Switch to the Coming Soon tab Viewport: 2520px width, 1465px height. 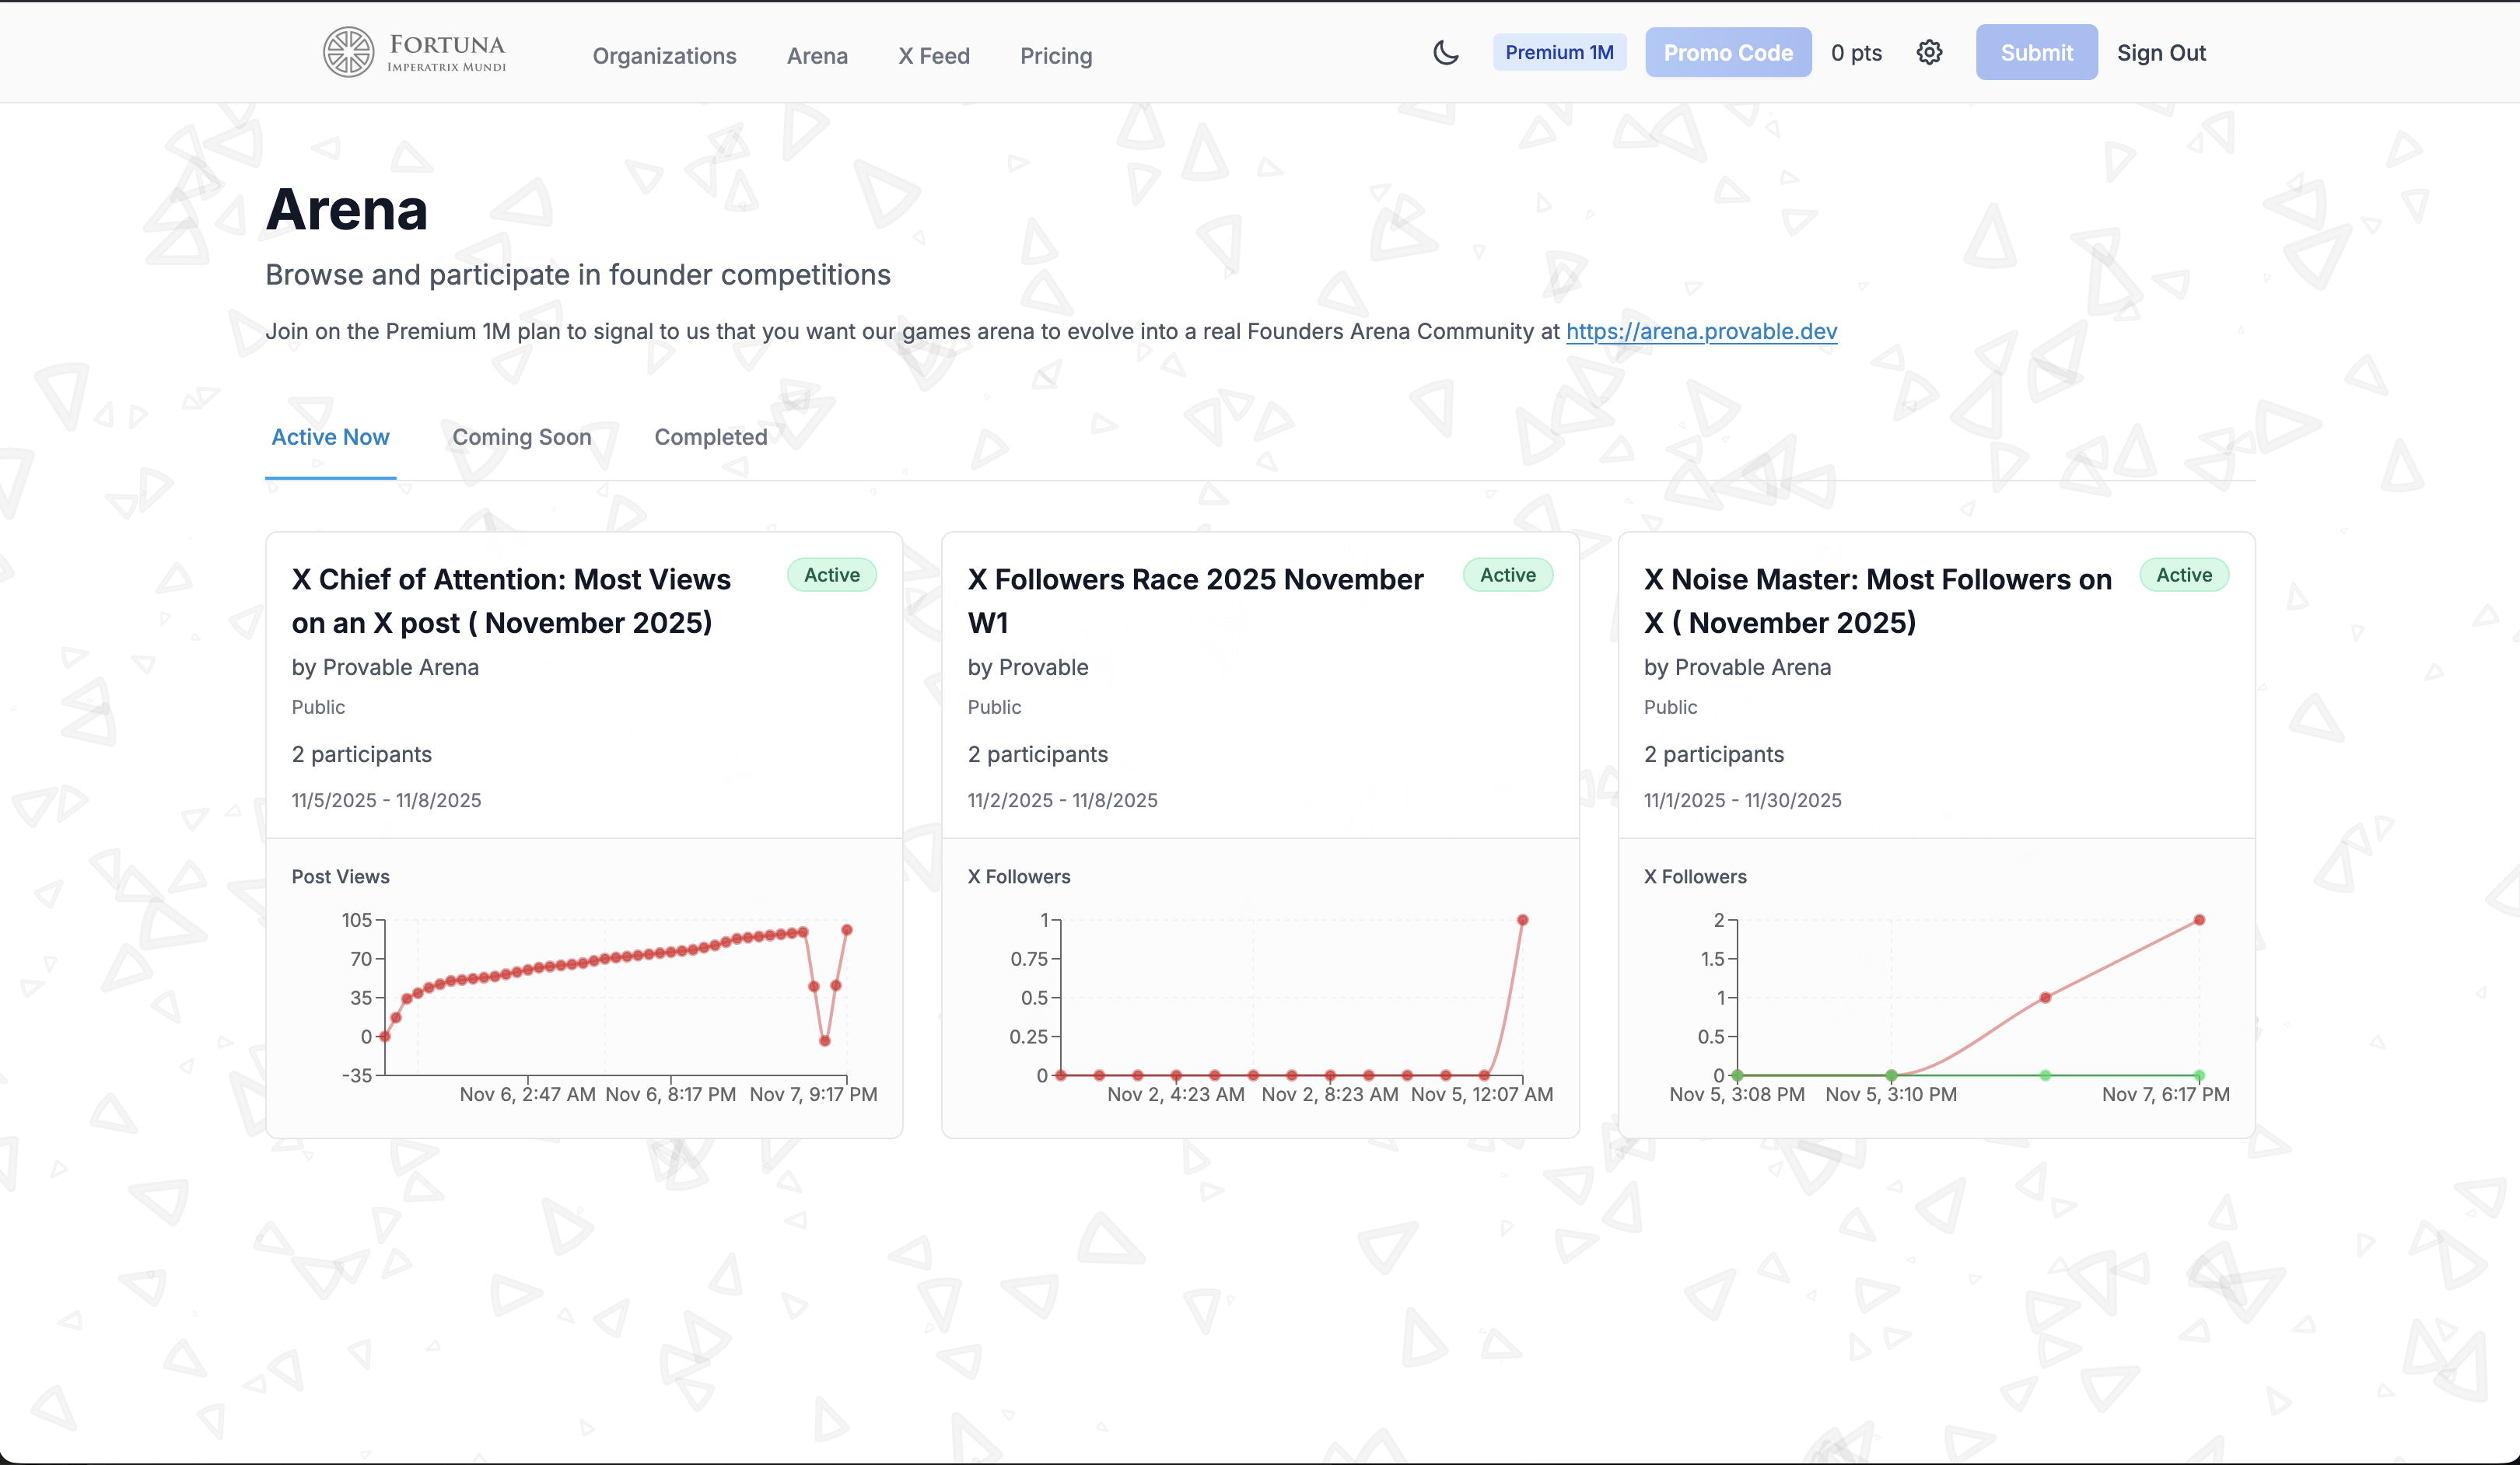pyautogui.click(x=521, y=437)
